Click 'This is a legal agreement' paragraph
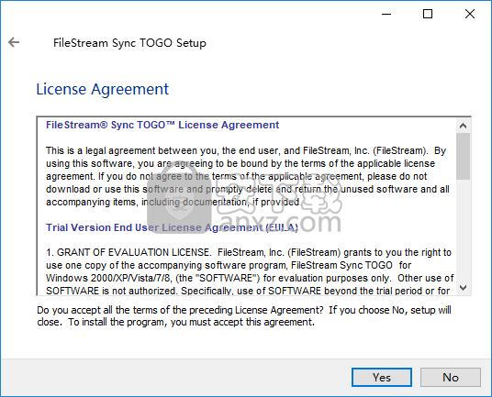Viewport: 492px width, 397px height. 248,176
